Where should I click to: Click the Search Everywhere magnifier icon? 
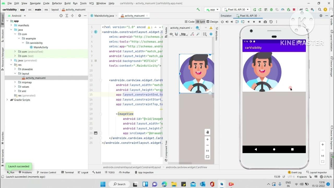320,9
